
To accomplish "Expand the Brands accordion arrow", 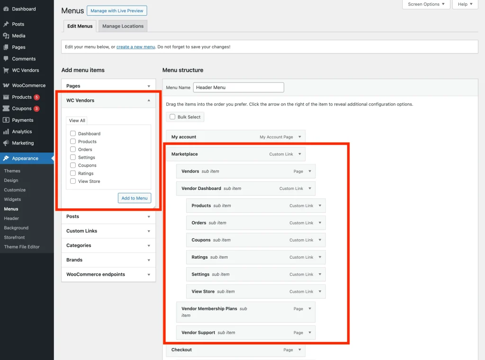I will (149, 260).
